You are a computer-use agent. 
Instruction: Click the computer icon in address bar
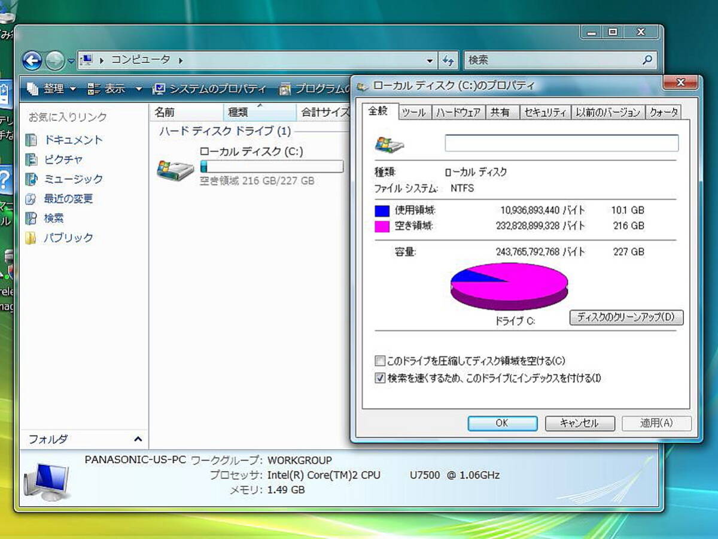click(x=86, y=60)
